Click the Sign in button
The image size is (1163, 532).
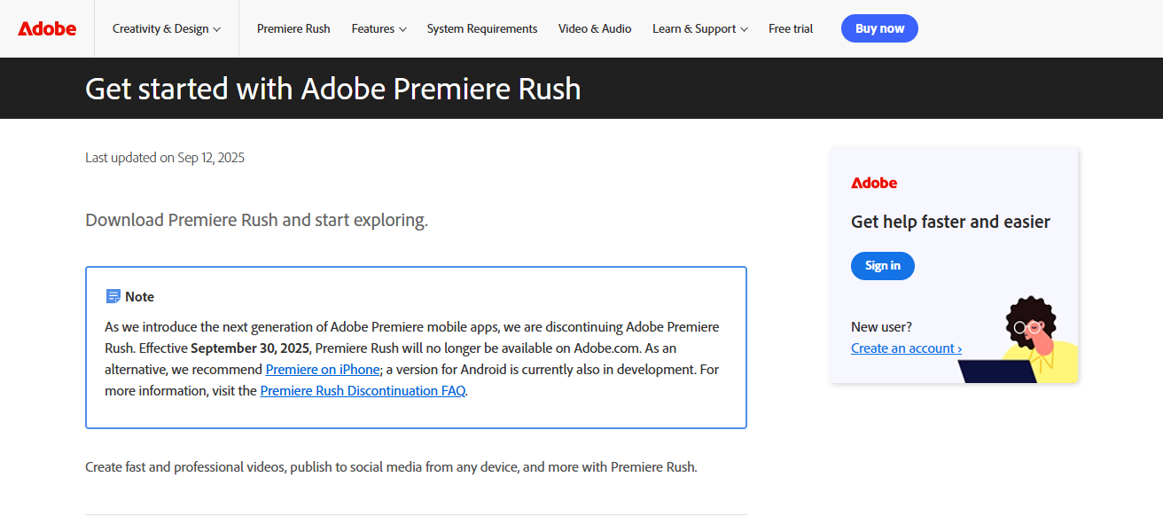click(882, 265)
